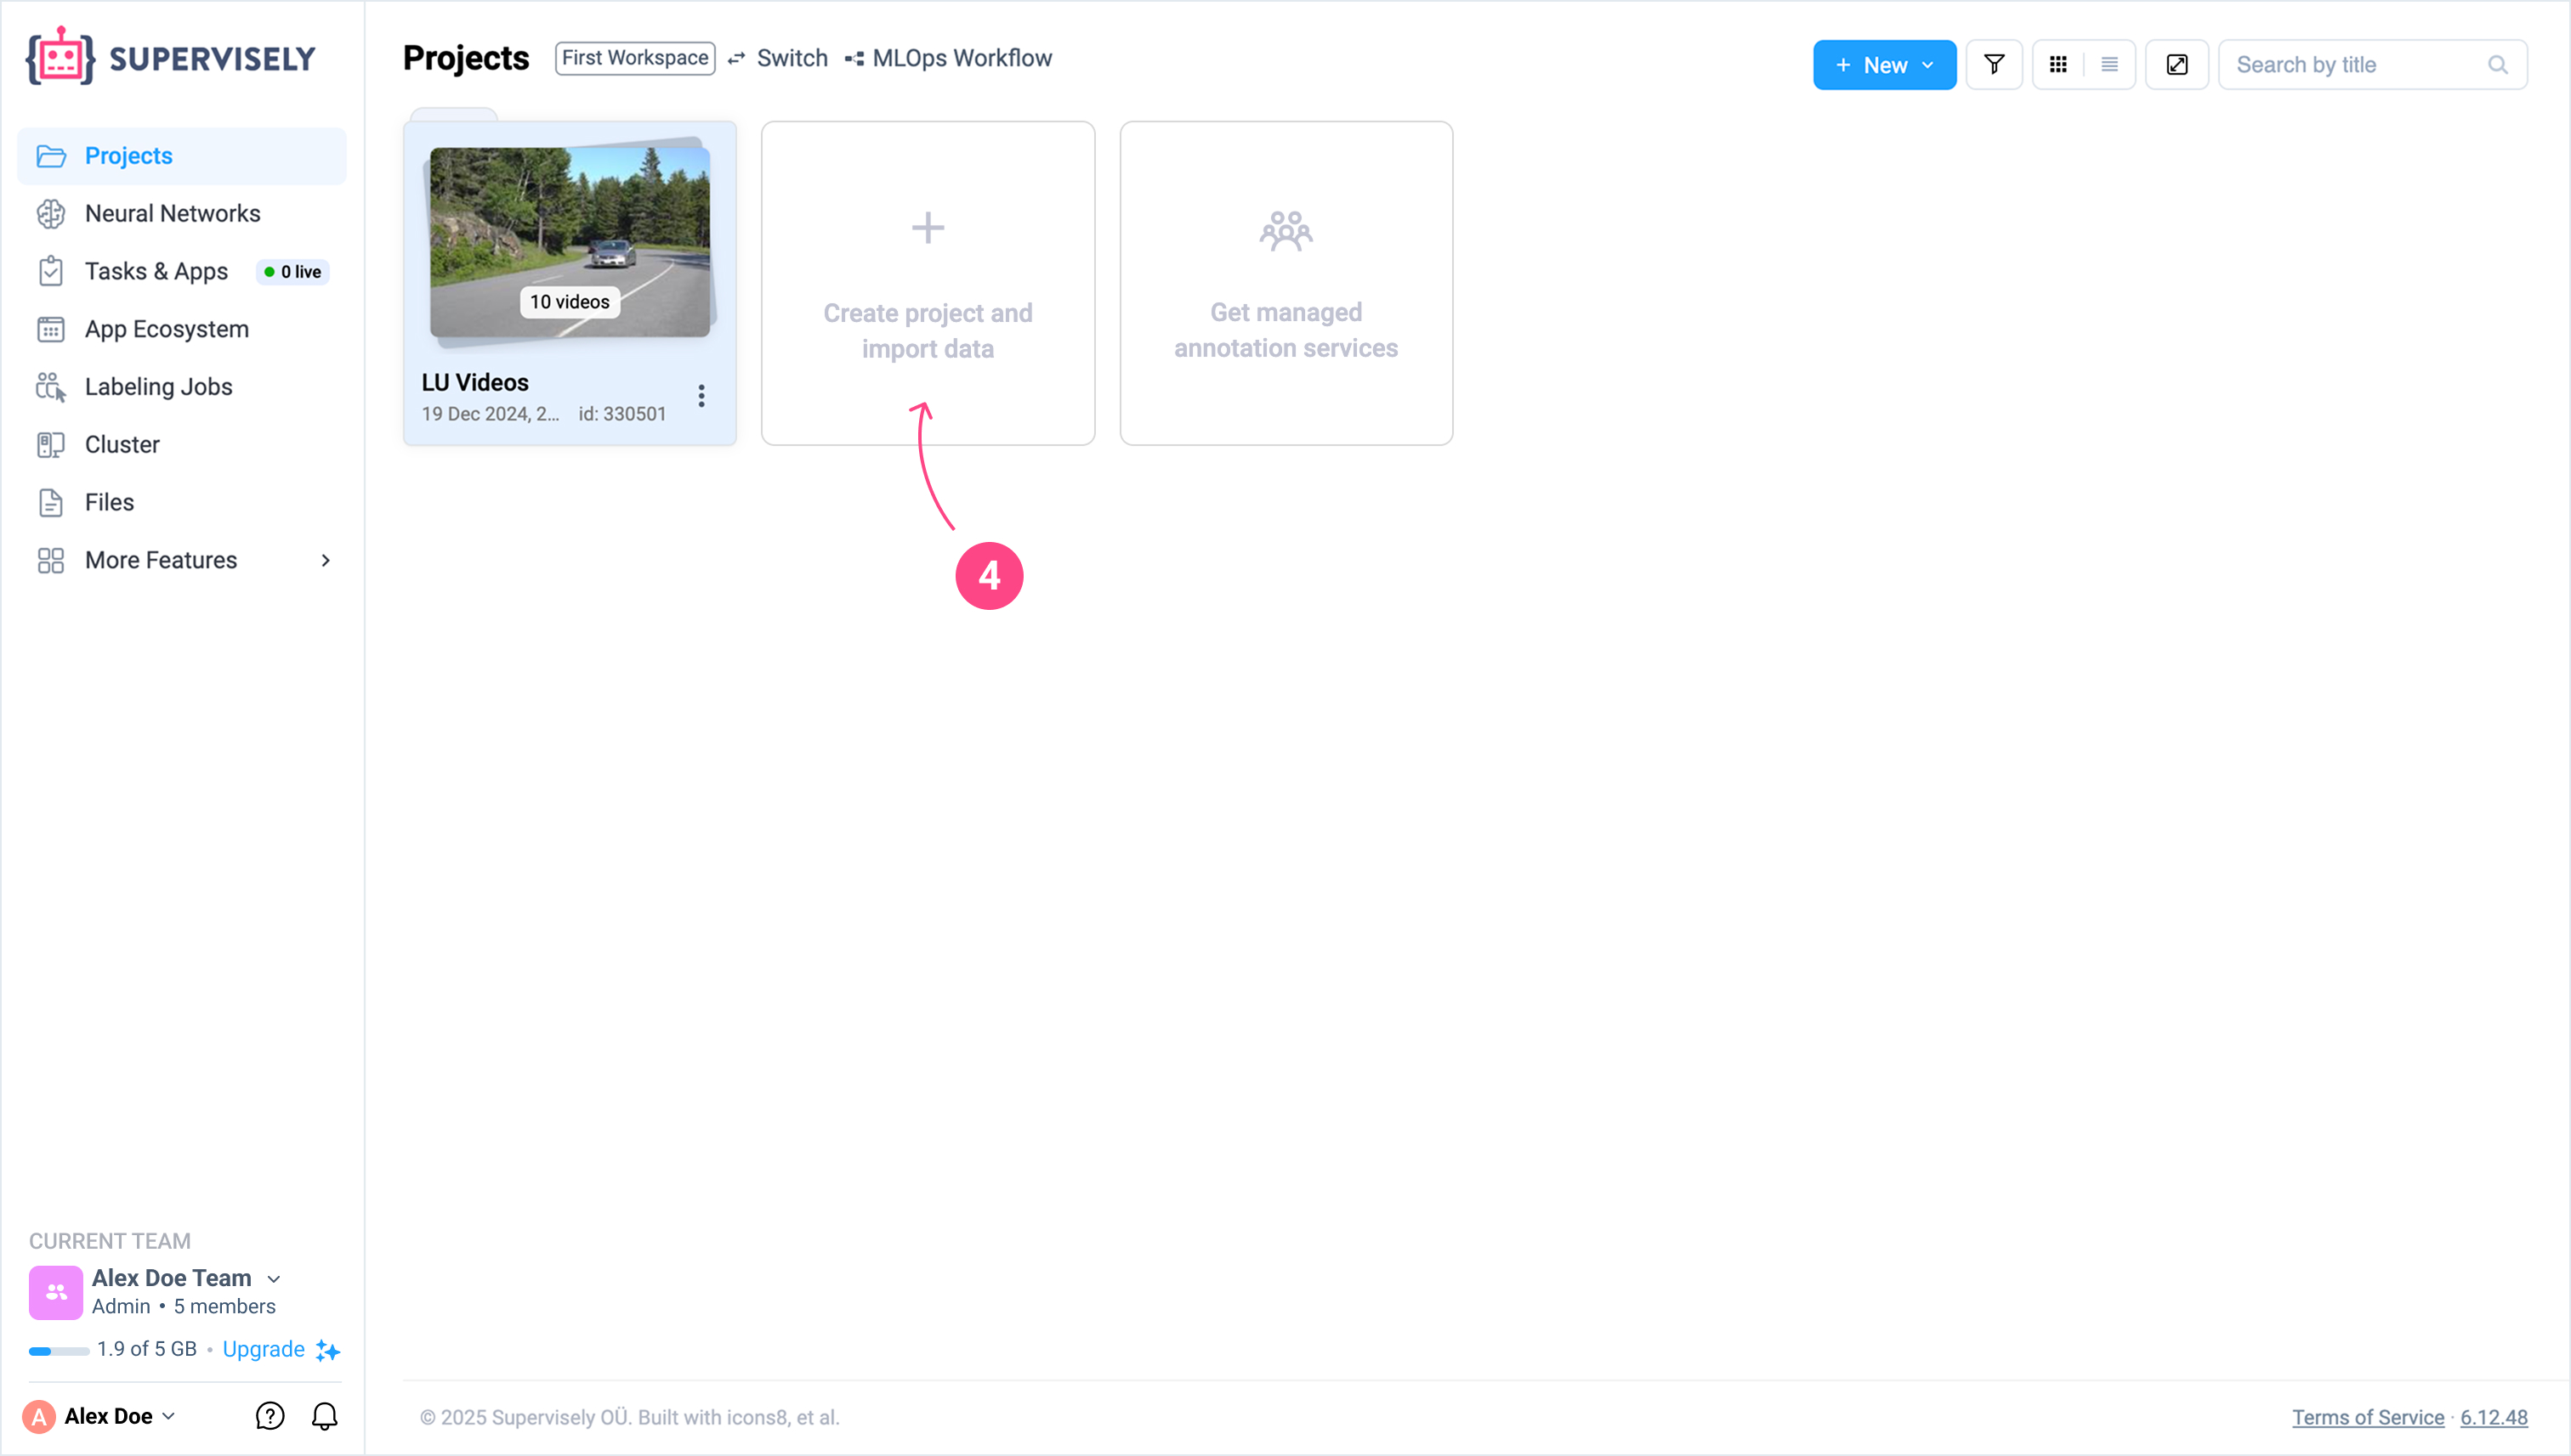Open the LU Videos project thumbnail
The width and height of the screenshot is (2571, 1456).
click(x=570, y=241)
